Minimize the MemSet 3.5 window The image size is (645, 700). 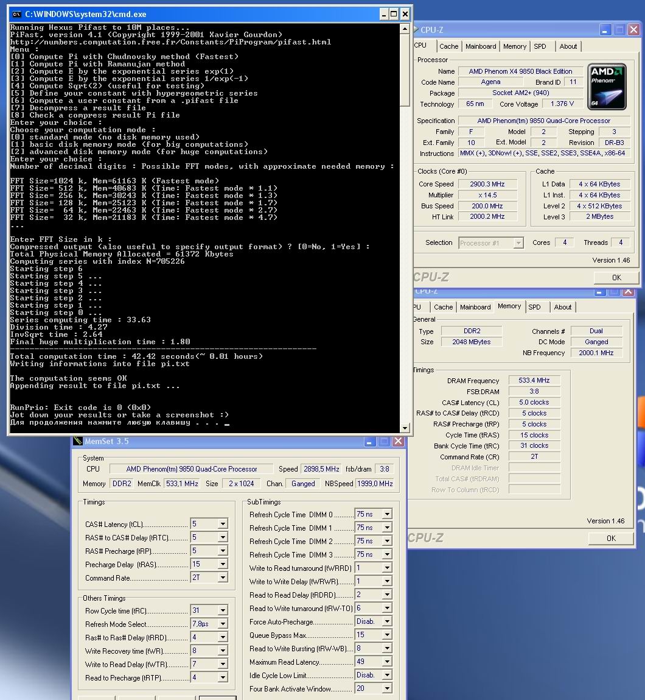[x=369, y=442]
